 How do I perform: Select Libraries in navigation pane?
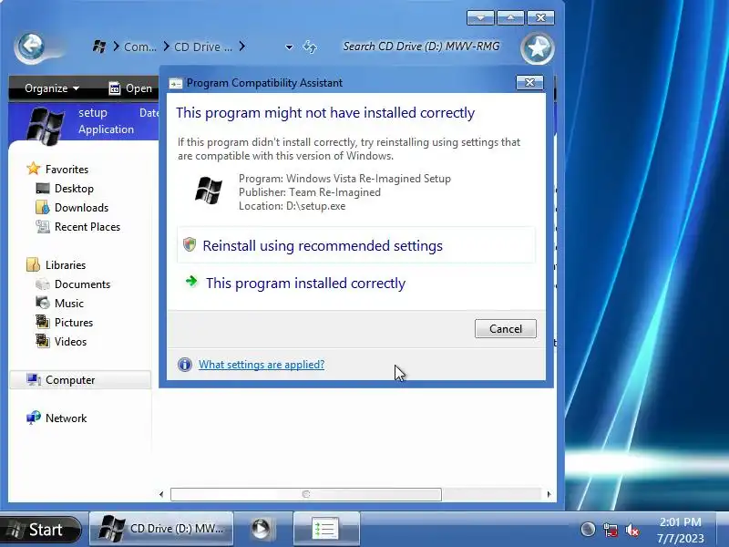pos(66,265)
